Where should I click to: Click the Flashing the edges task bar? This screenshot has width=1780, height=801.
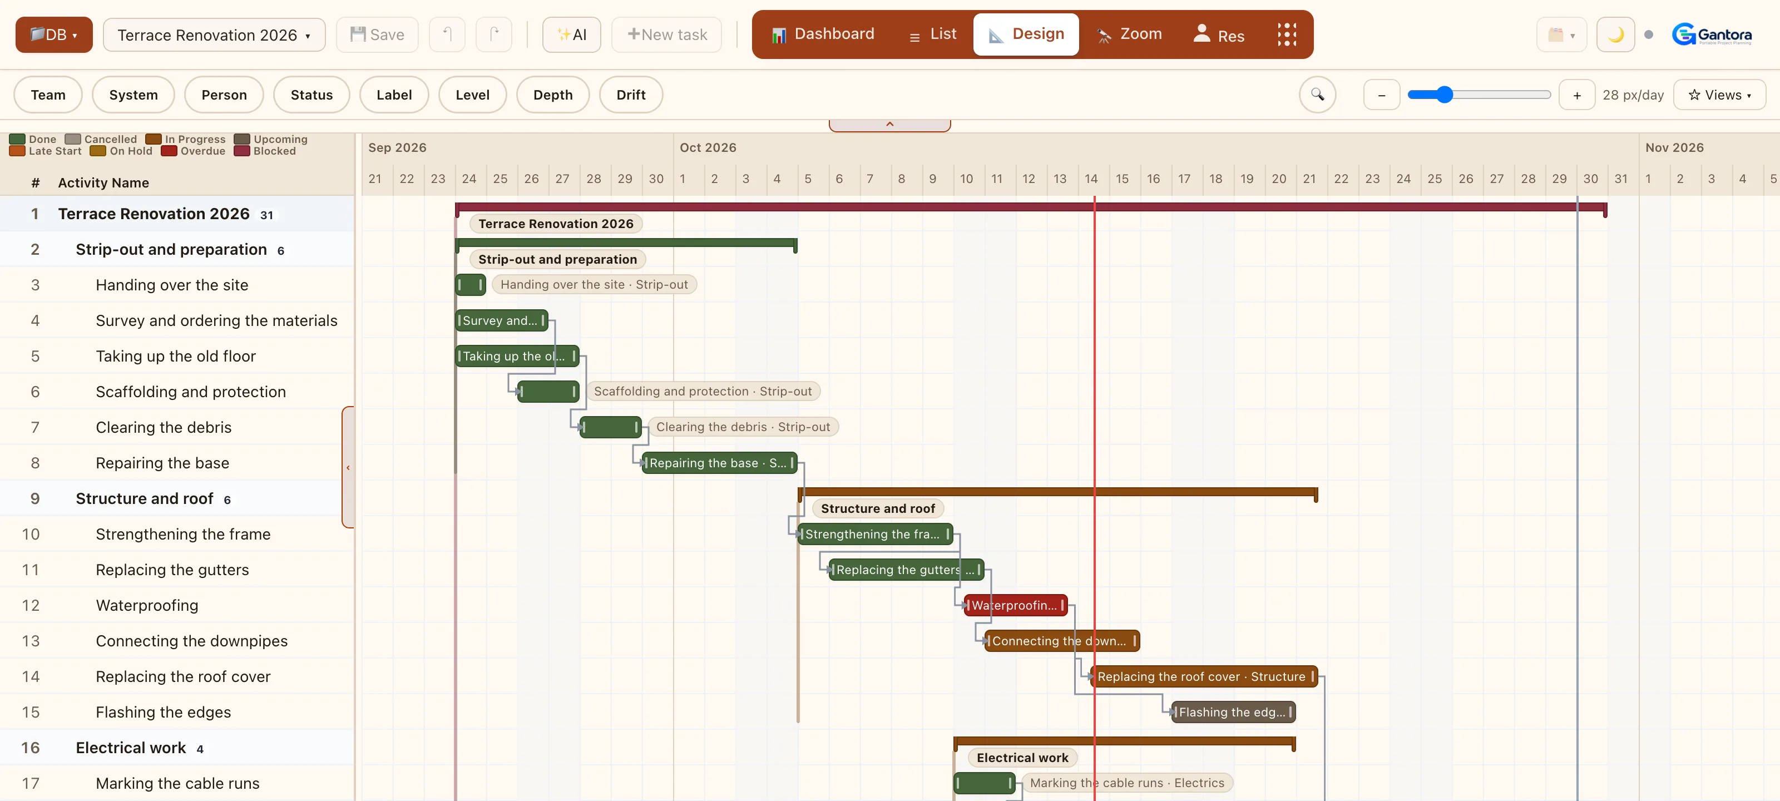click(x=1233, y=712)
